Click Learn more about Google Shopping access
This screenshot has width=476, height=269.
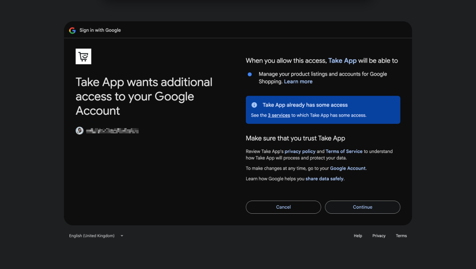click(298, 81)
